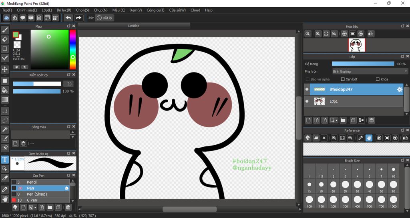The image size is (410, 218).
Task: Pick the Eyedropper tool
Action: click(x=5, y=189)
